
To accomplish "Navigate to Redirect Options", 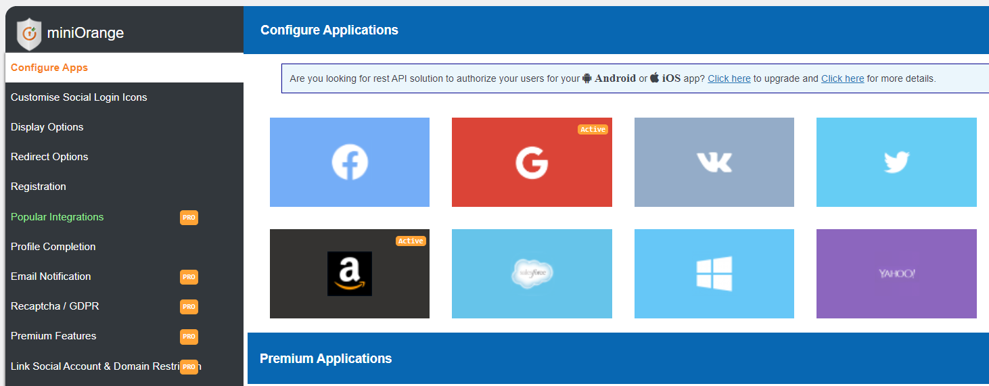I will click(49, 157).
